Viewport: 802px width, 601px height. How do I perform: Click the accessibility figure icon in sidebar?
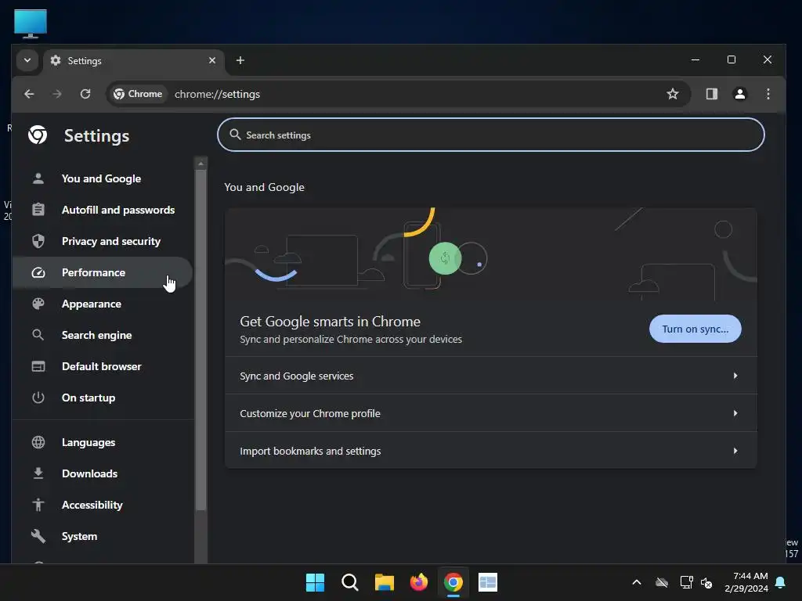point(38,505)
